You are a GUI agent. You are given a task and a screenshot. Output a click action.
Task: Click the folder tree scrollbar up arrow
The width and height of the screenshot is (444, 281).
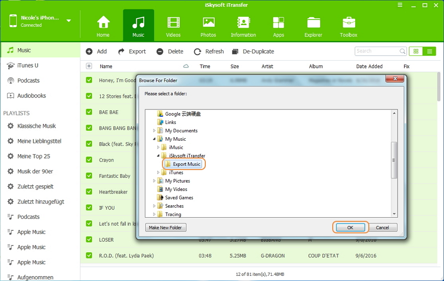[x=394, y=113]
